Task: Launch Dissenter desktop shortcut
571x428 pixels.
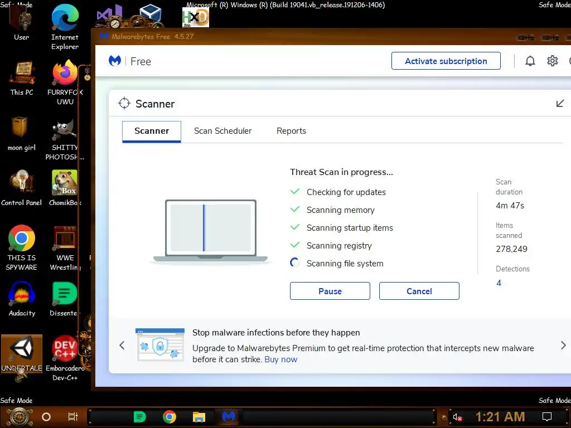Action: click(x=65, y=299)
